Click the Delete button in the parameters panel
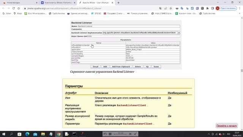Image resolution: width=243 pixels, height=137 pixels. click(138, 67)
